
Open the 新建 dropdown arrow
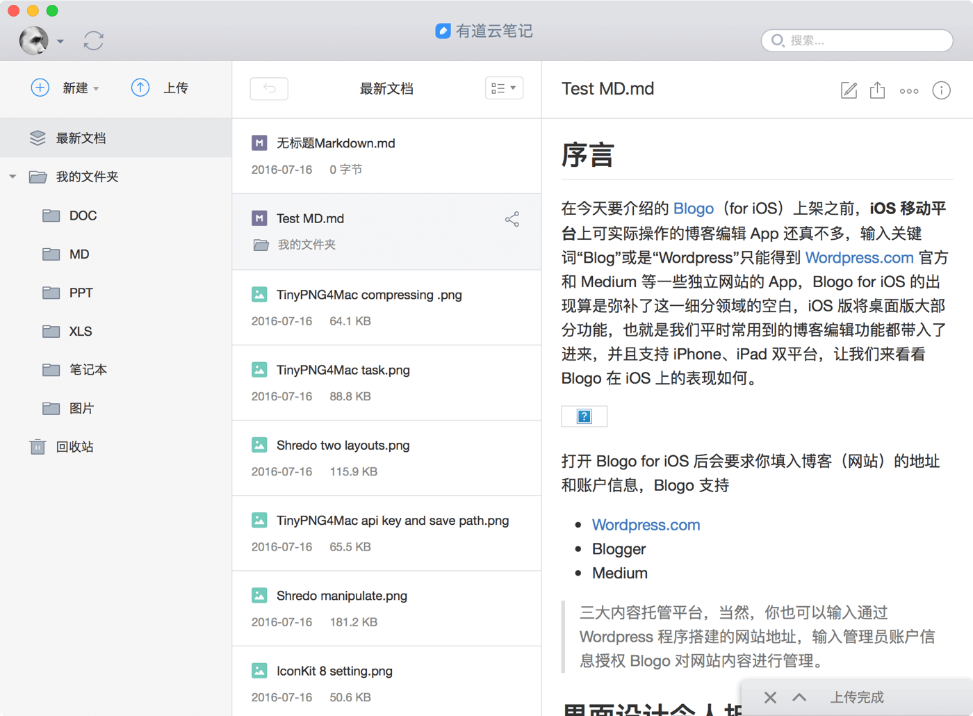(96, 89)
